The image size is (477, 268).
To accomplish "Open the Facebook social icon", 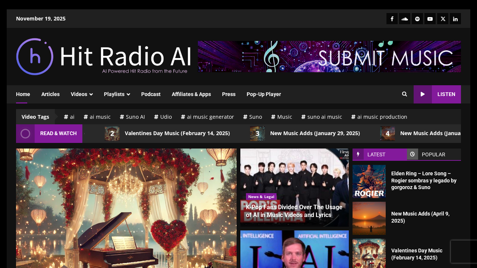I will (x=392, y=18).
